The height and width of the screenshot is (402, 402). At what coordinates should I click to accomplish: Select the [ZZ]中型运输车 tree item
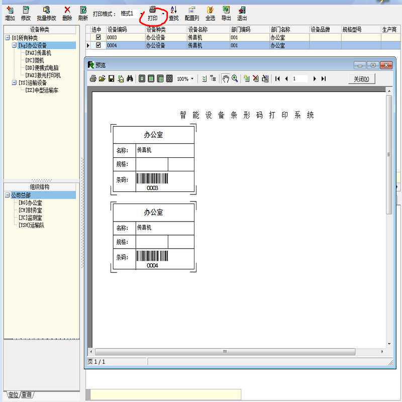pos(42,90)
